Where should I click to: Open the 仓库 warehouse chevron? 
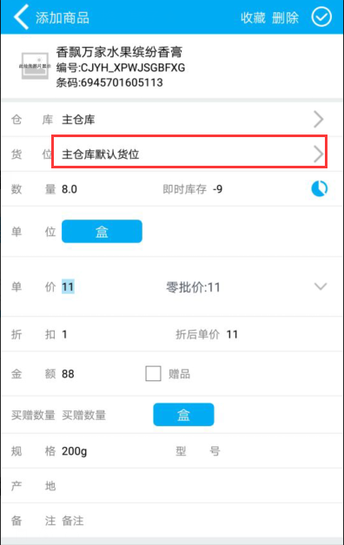(x=318, y=120)
